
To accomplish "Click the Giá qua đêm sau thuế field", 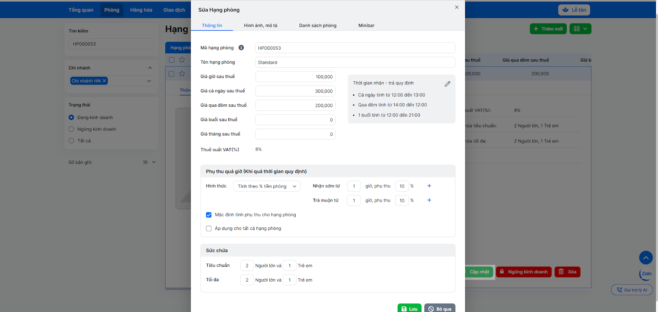I will 295,106.
